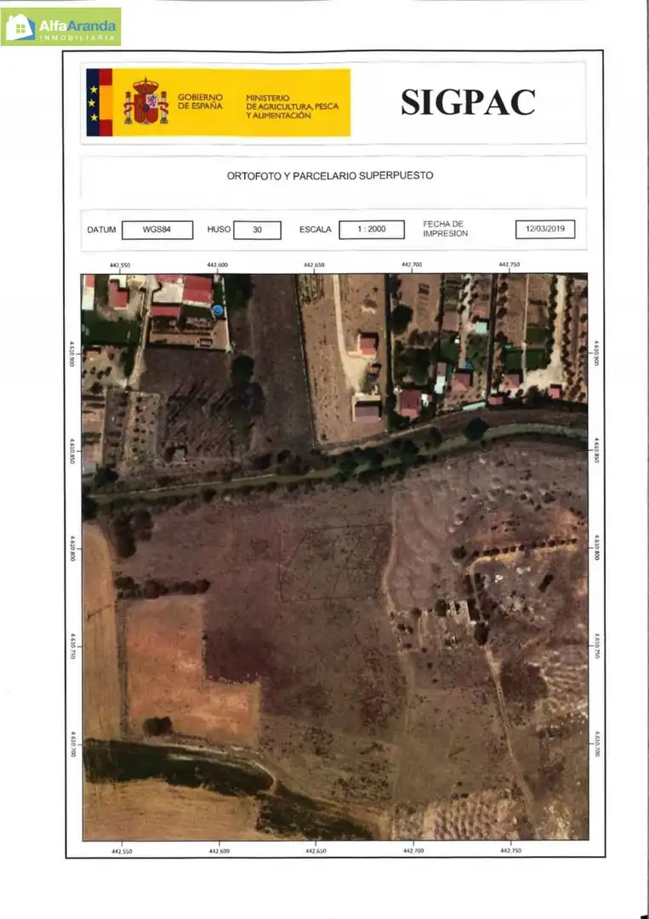Click right axis coordinate 4.610.700
This screenshot has width=649, height=919.
coord(595,743)
